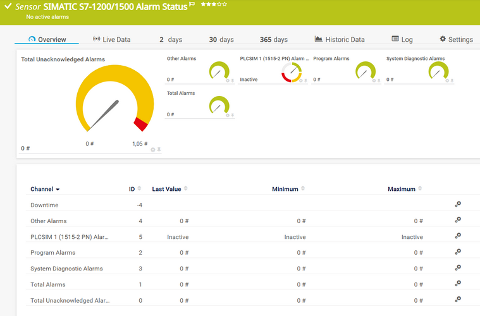The width and height of the screenshot is (480, 316).
Task: Open the 30 days tab
Action: 221,39
